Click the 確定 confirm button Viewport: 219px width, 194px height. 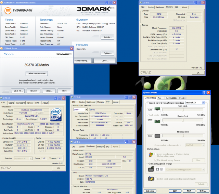[175, 191]
